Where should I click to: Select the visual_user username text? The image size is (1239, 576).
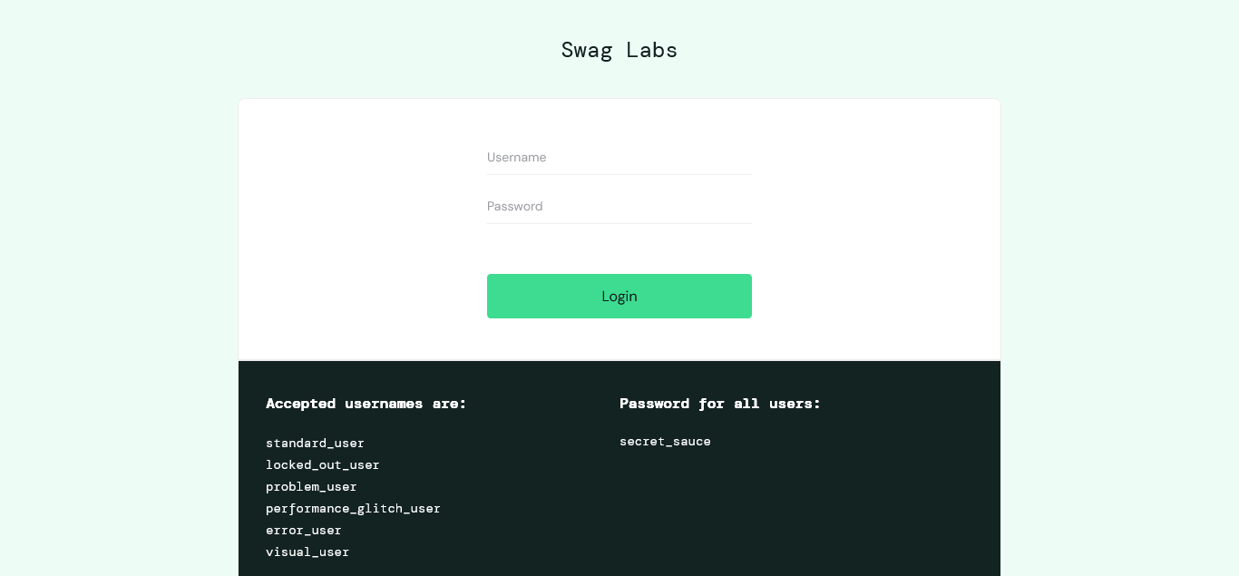coord(307,552)
